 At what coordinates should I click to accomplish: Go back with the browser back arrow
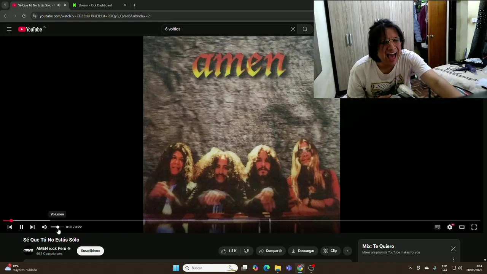5,16
